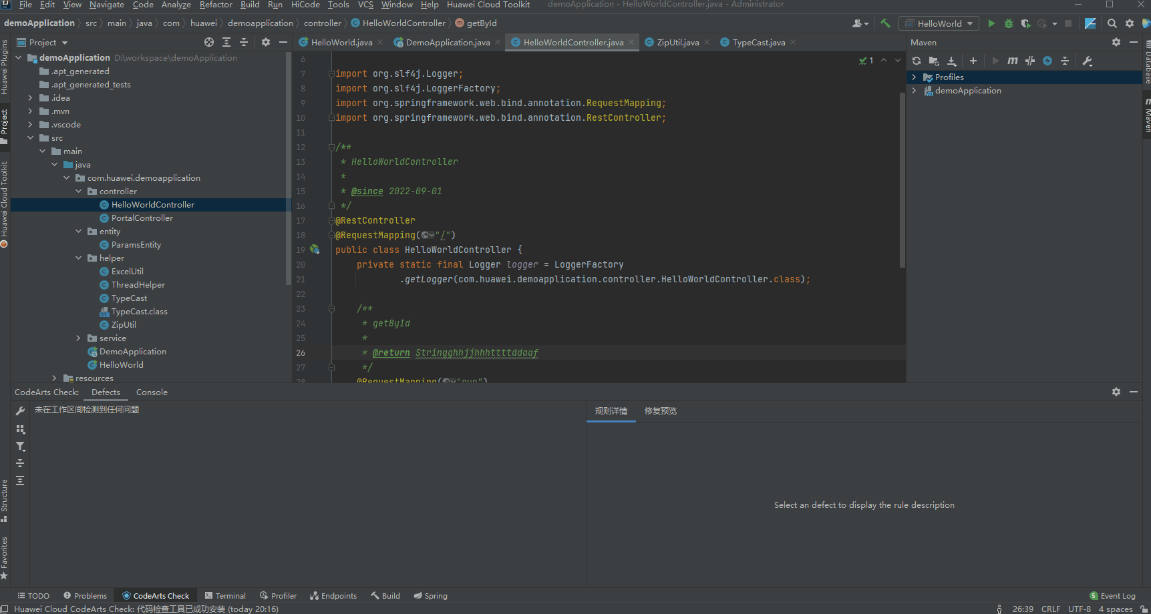Collapse all nodes in Project panel
The image size is (1151, 614).
(244, 42)
